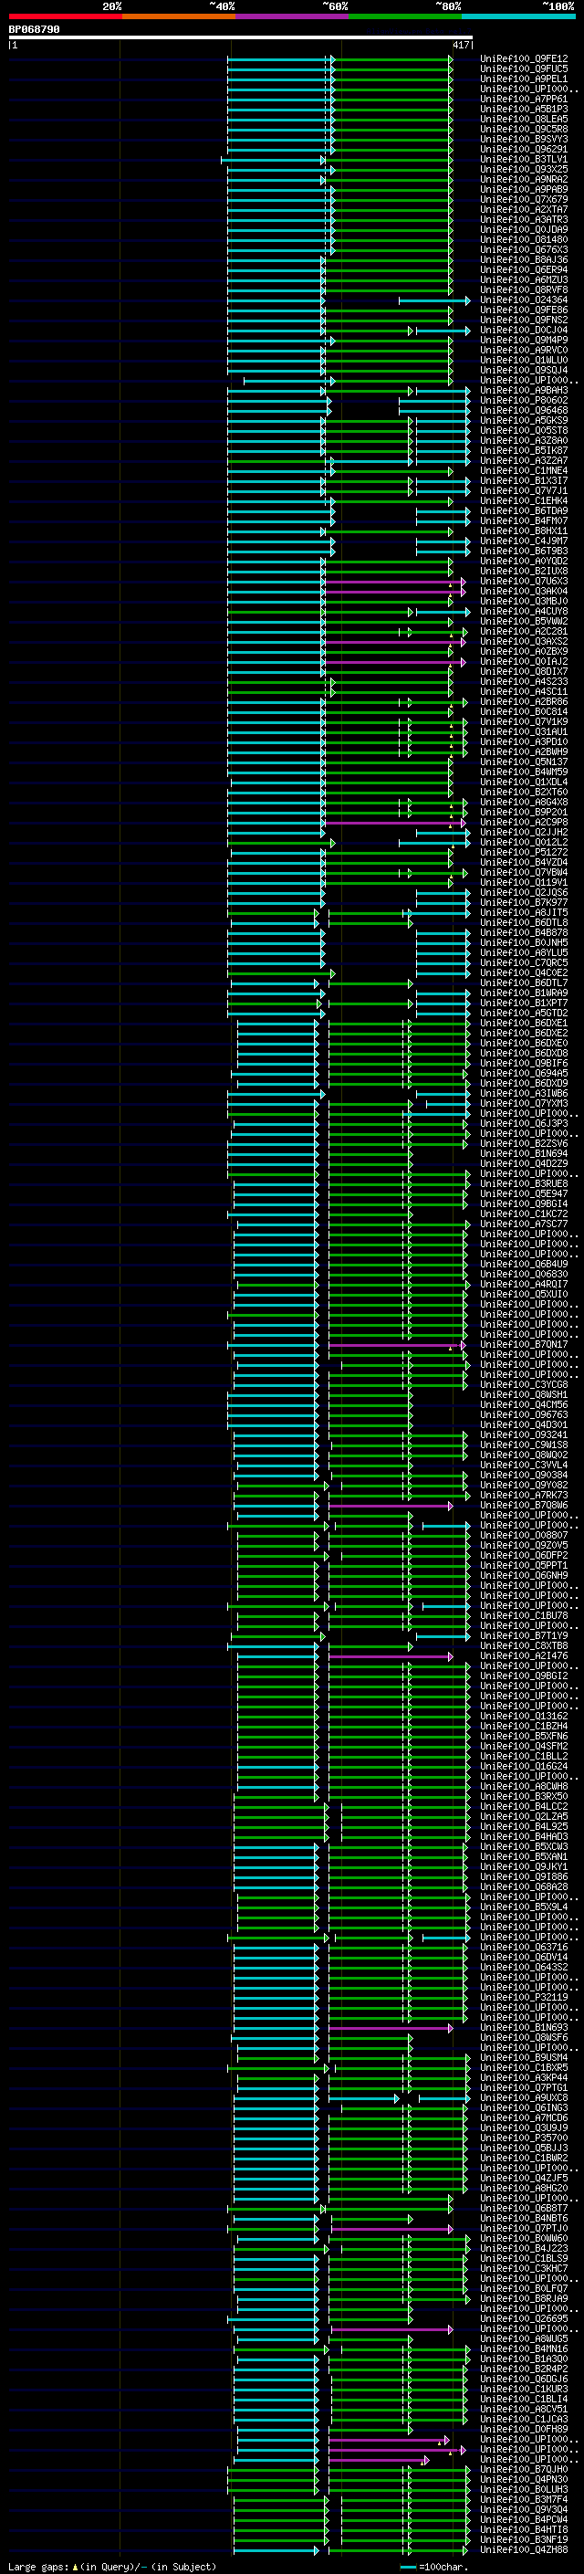Click the 417 query end label

coord(460,45)
